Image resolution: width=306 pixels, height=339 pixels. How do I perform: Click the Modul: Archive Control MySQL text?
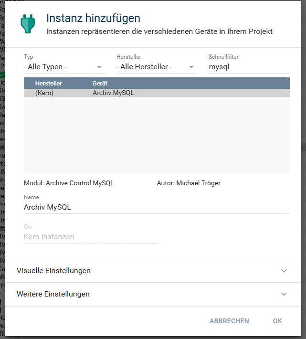coord(69,183)
